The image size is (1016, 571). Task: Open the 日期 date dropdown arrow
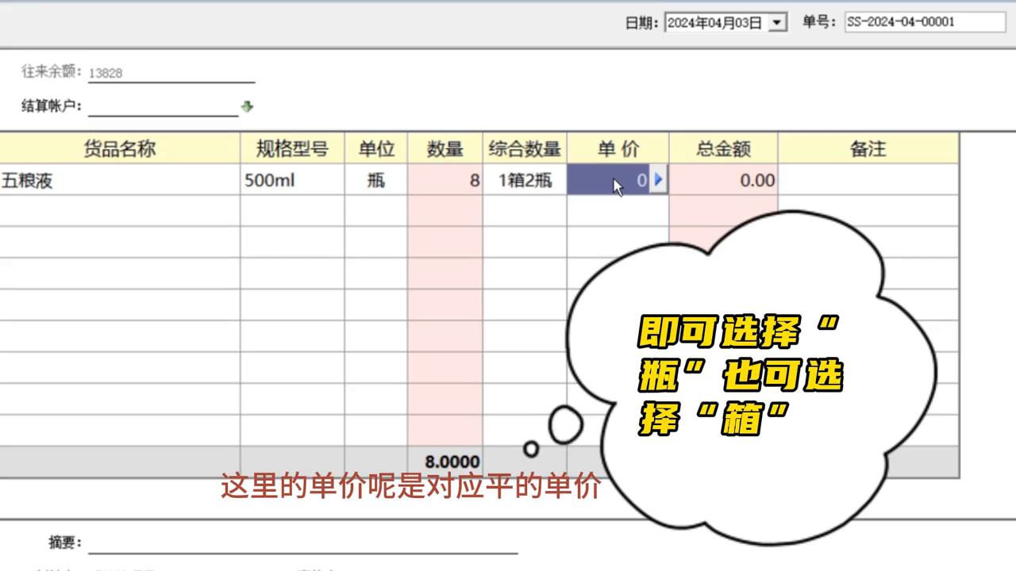point(778,23)
